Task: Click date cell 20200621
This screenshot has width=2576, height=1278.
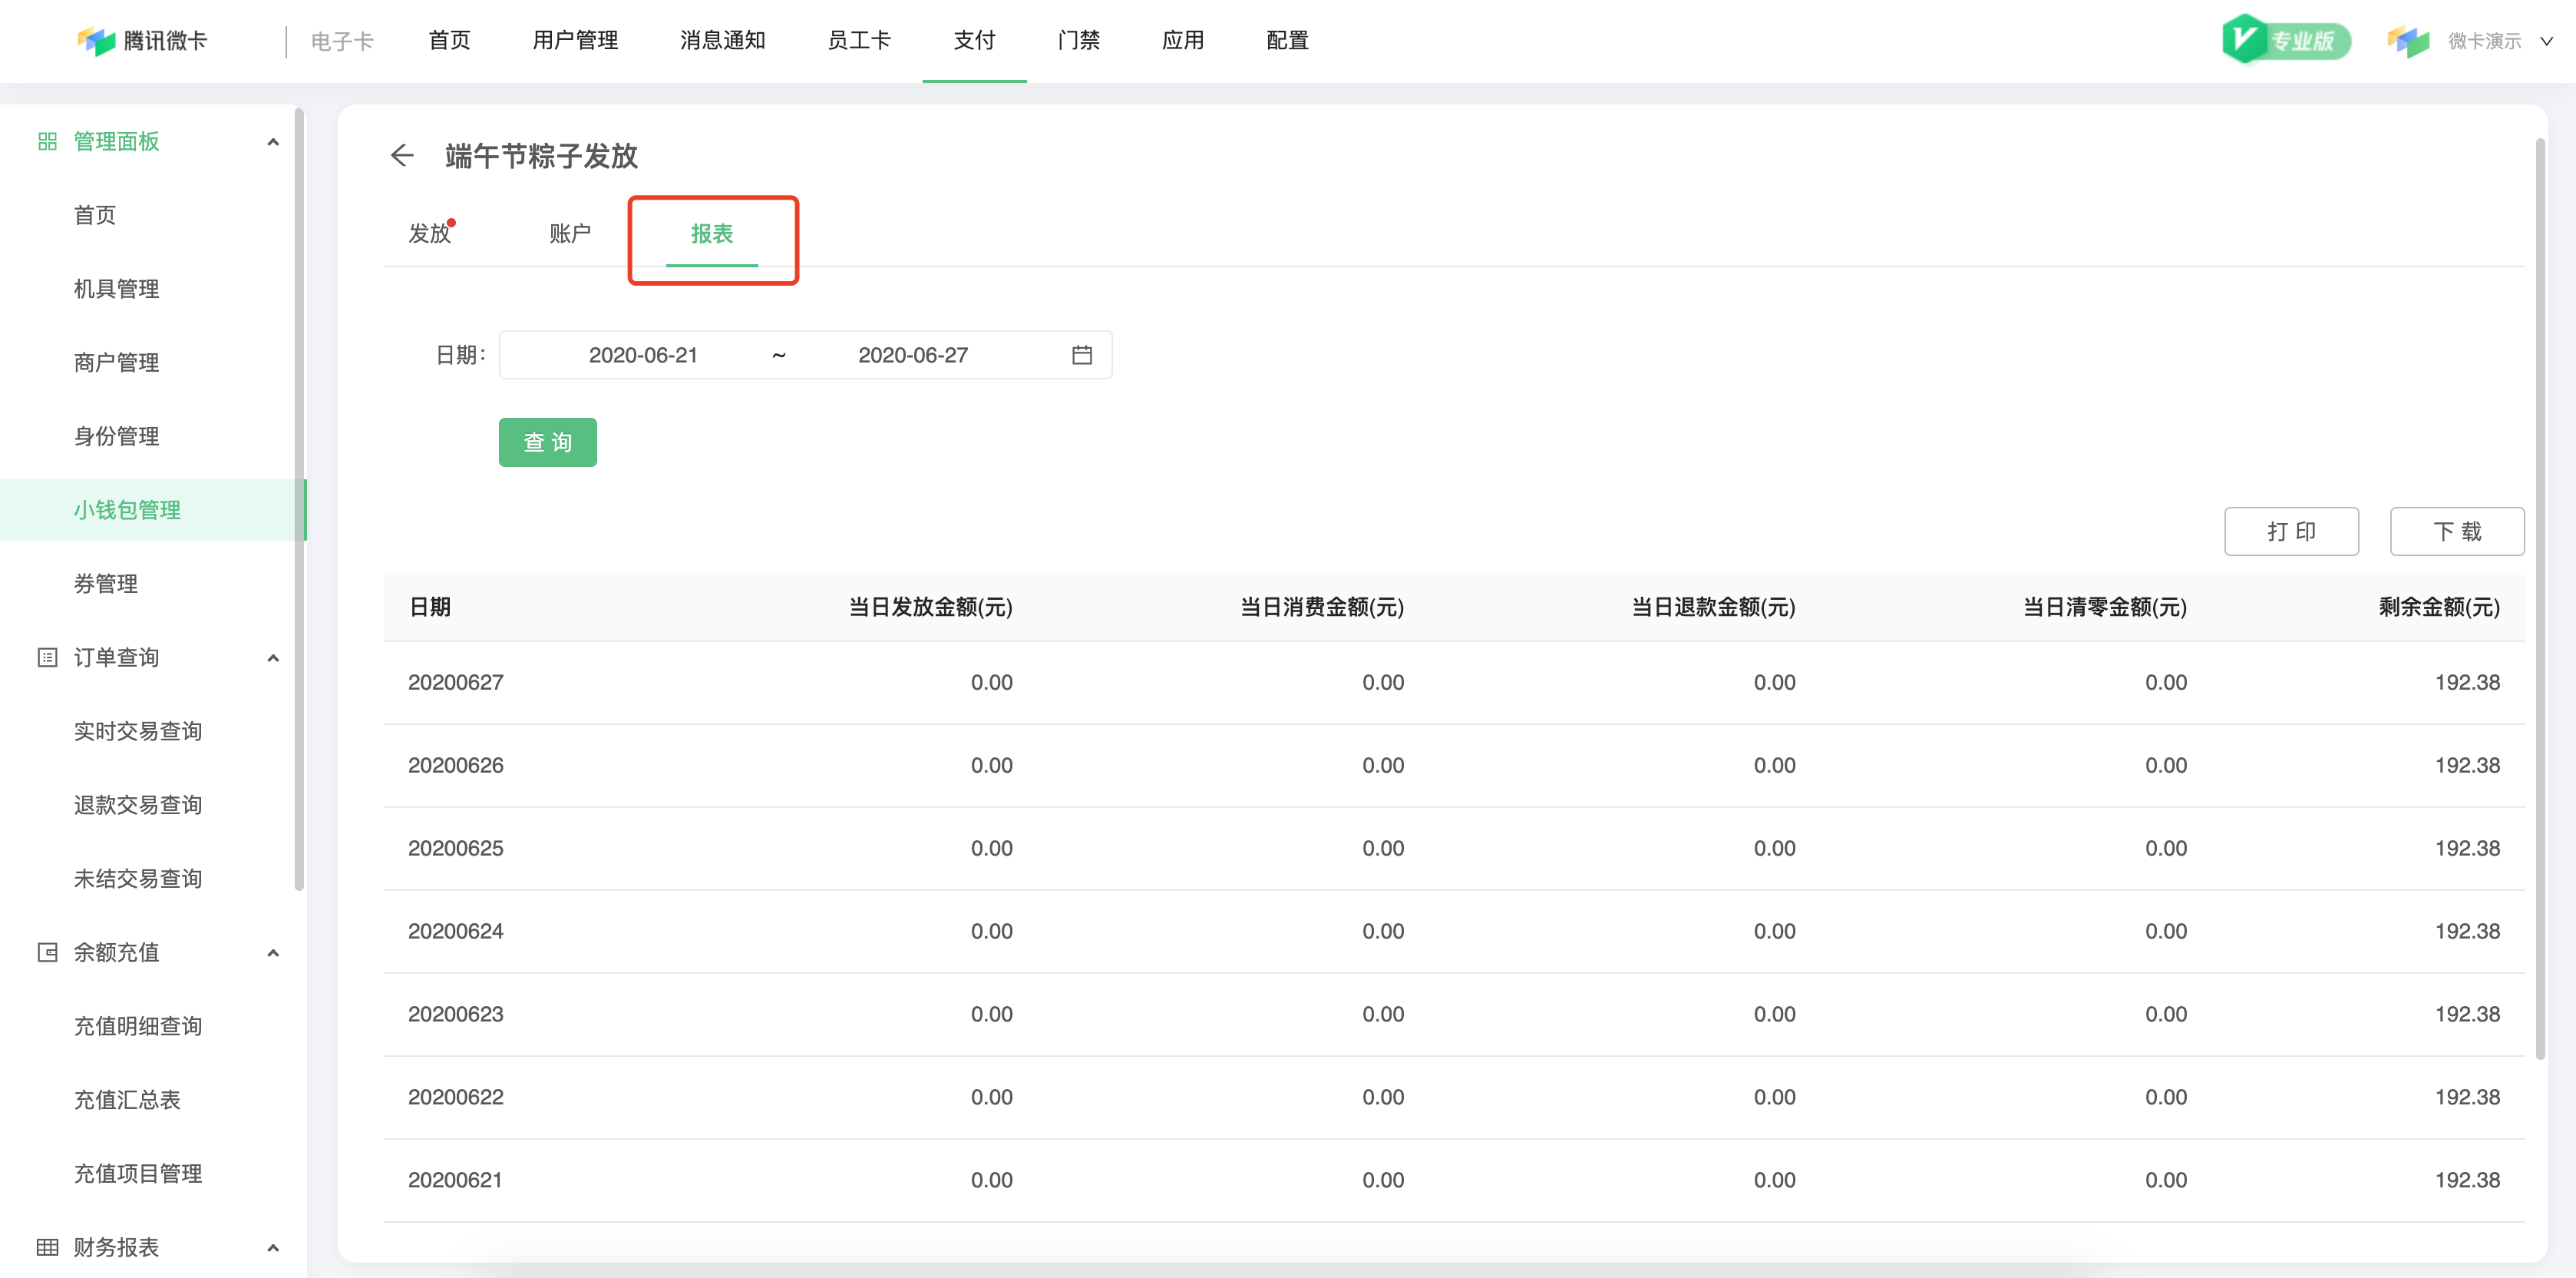Action: (x=455, y=1181)
